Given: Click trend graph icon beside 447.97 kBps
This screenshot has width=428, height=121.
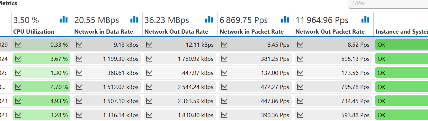Looking at the screenshot, I should point(149,73).
